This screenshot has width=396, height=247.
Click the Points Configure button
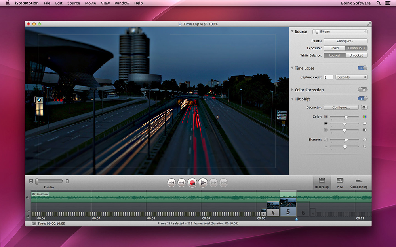345,41
